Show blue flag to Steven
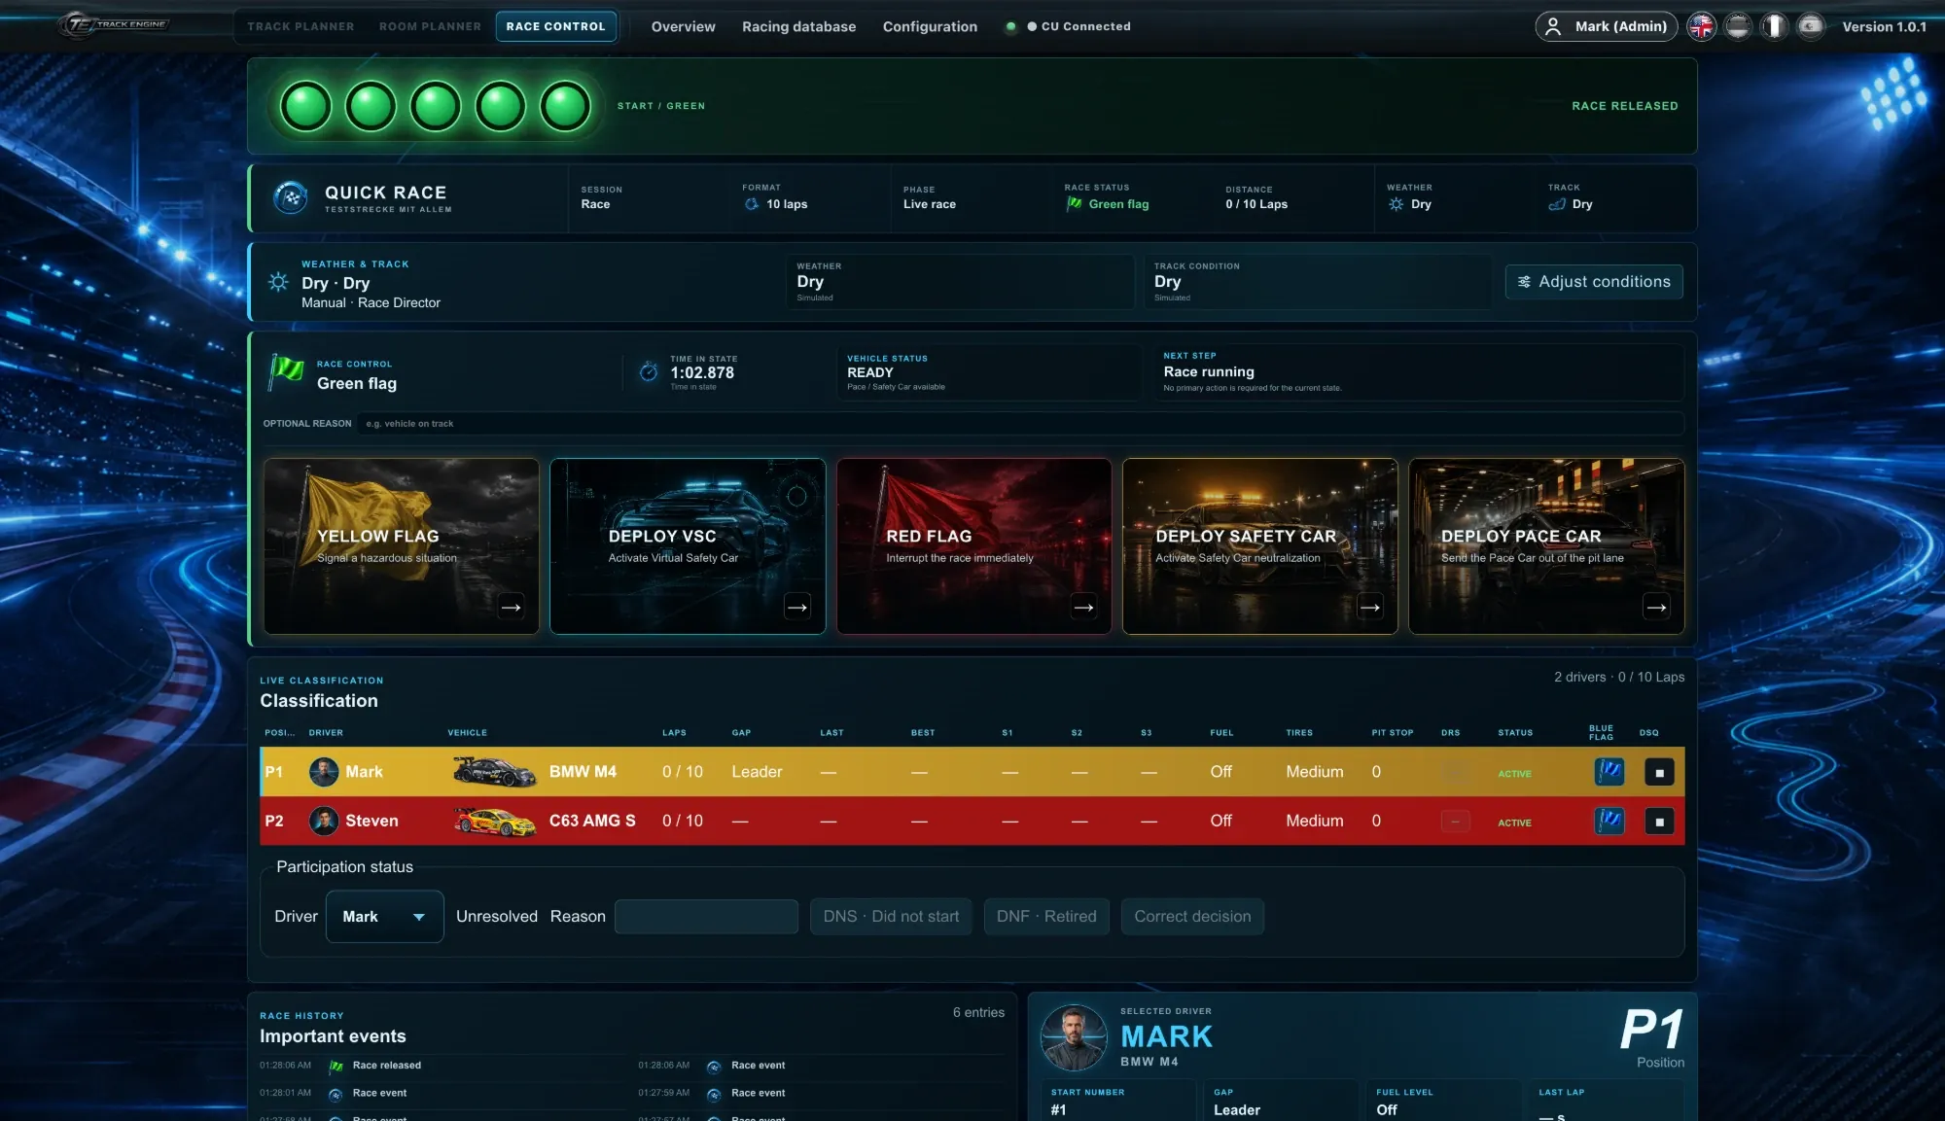This screenshot has height=1121, width=1945. (1609, 821)
